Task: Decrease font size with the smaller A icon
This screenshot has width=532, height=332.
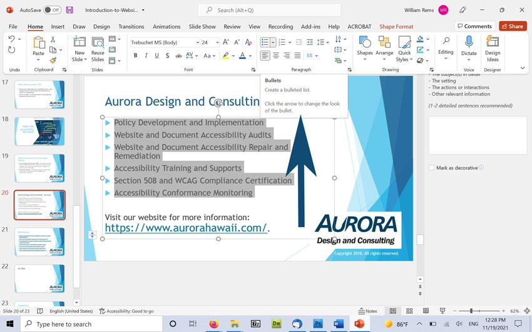Action: coord(237,42)
